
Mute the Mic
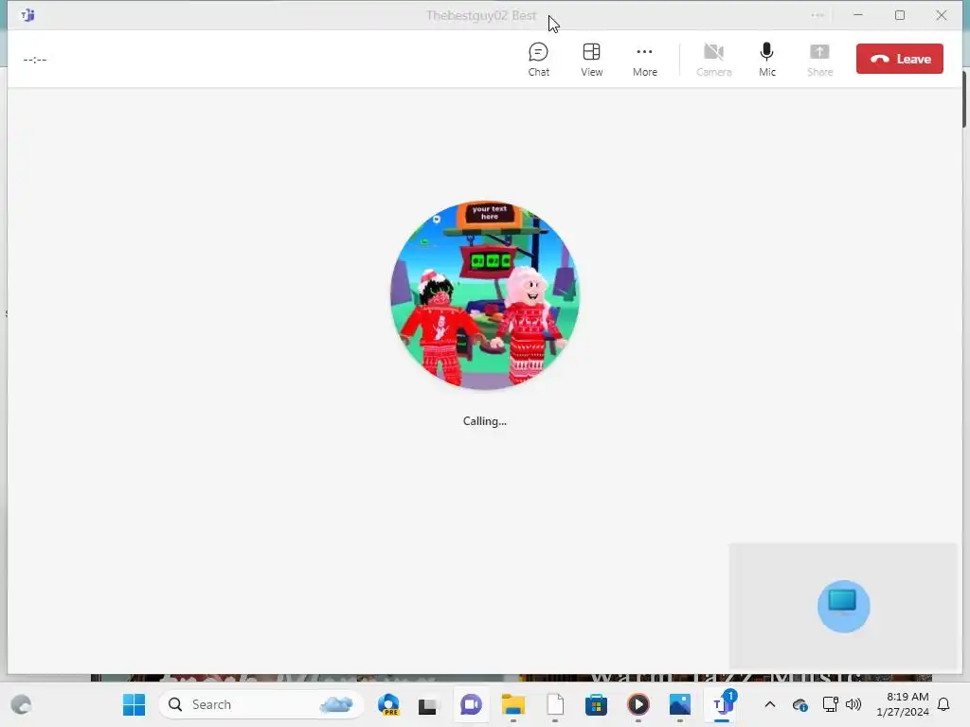click(766, 60)
